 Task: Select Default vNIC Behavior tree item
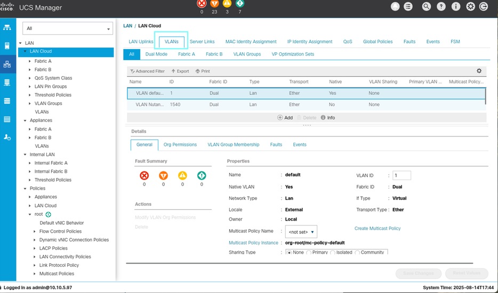[62, 223]
